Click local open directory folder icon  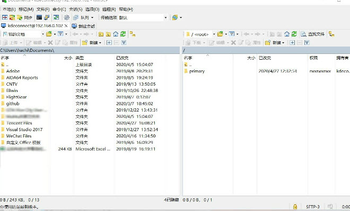click(x=49, y=34)
